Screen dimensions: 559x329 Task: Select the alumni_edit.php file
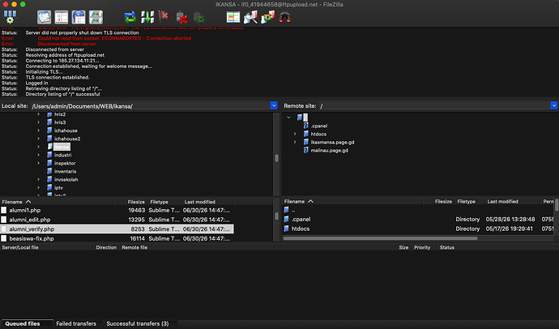[x=117, y=220]
